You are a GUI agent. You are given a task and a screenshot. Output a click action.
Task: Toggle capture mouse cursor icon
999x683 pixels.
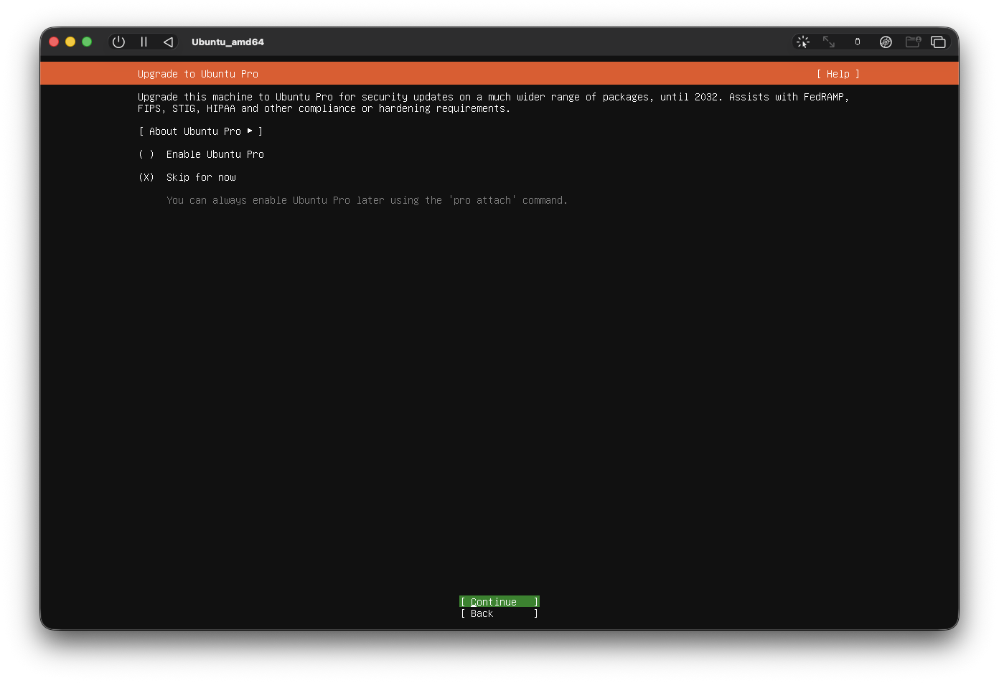coord(803,42)
